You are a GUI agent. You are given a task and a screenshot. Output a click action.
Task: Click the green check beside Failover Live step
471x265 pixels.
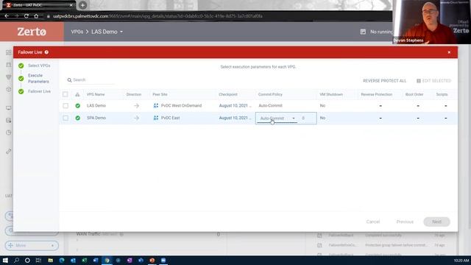(21, 91)
